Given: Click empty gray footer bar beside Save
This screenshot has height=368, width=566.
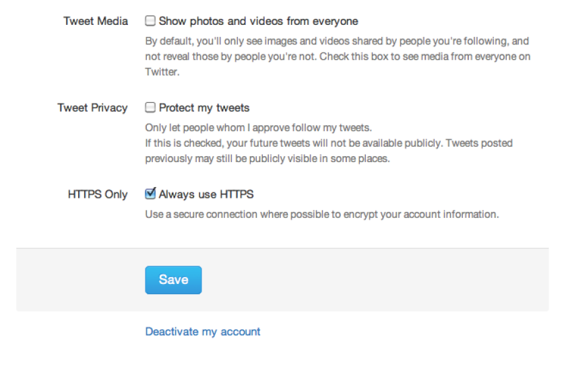Looking at the screenshot, I should [375, 280].
